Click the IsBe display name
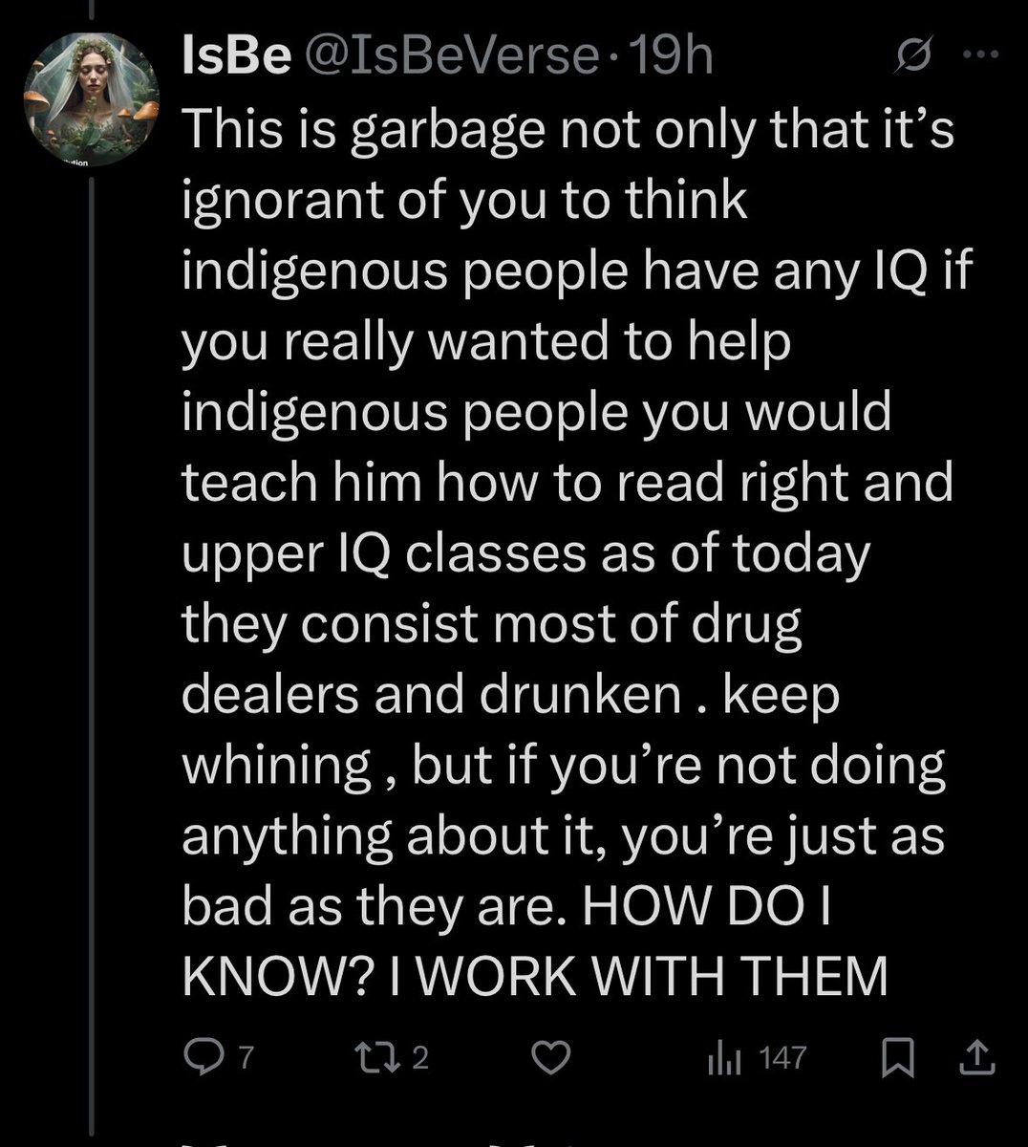1028x1147 pixels. pos(235,59)
